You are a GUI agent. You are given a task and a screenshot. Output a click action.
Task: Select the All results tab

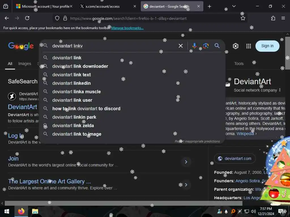(x=10, y=64)
